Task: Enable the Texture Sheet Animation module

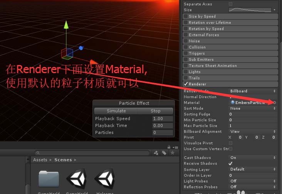Action: [x=186, y=65]
